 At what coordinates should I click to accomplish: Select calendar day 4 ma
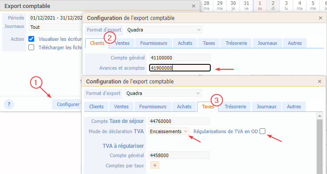coord(299,6)
